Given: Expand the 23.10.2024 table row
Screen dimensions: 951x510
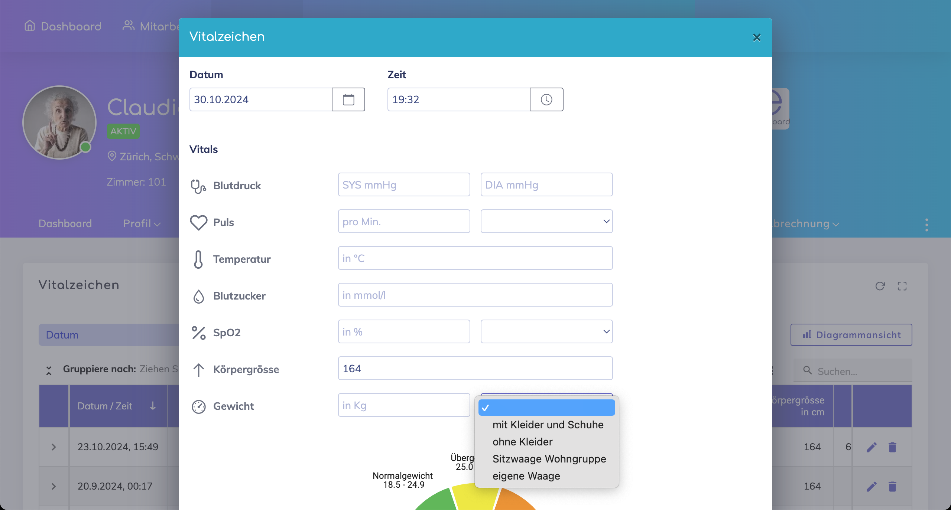Looking at the screenshot, I should click(x=54, y=447).
